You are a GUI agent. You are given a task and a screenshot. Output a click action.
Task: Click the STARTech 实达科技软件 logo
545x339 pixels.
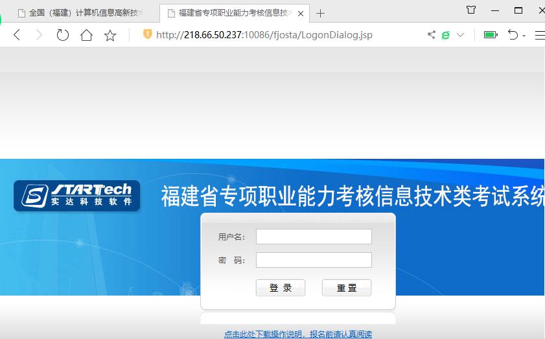[77, 196]
